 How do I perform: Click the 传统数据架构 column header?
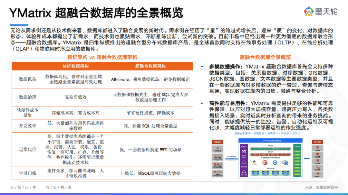click(x=75, y=66)
